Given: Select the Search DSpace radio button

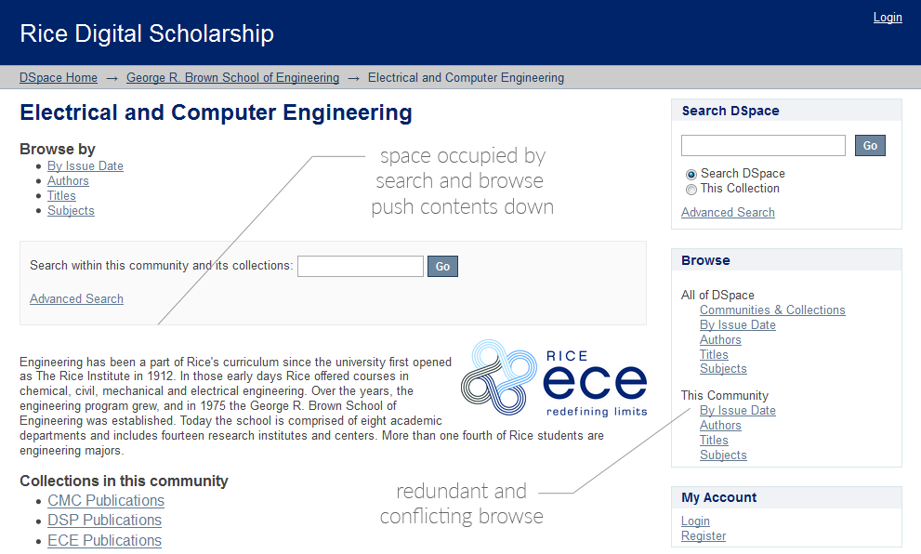Looking at the screenshot, I should pyautogui.click(x=691, y=175).
